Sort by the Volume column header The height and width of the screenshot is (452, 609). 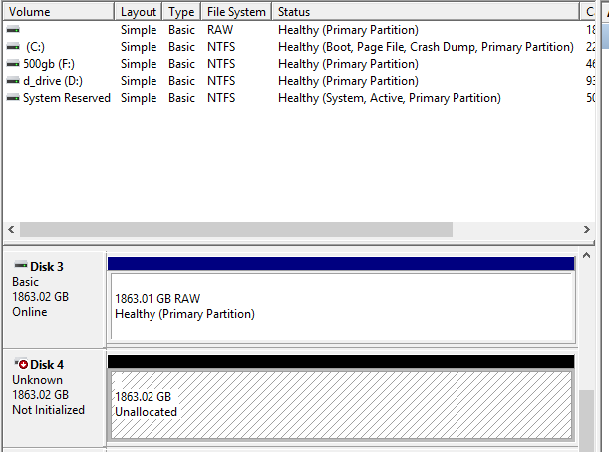58,12
